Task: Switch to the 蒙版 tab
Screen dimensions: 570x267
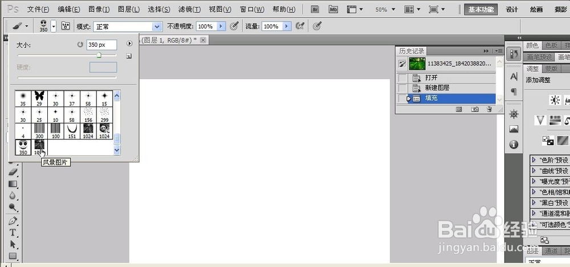Action: point(551,69)
